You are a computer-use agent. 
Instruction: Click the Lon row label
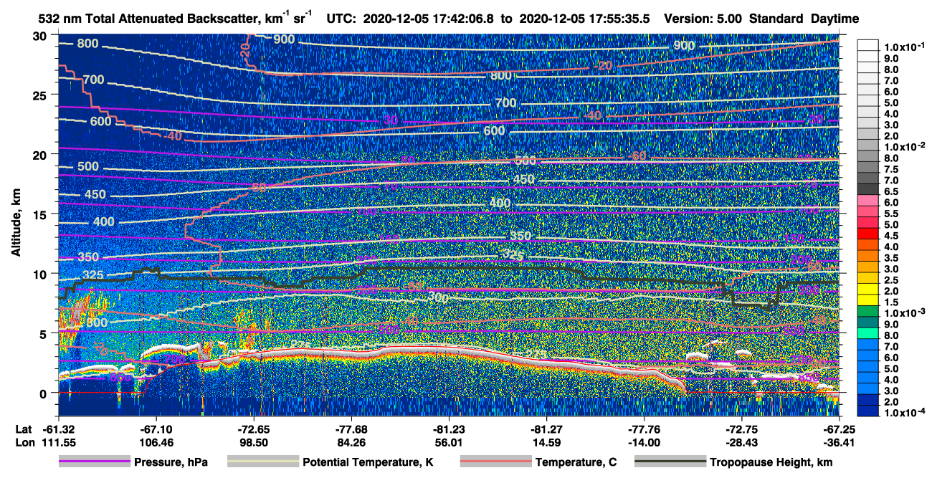pos(24,442)
